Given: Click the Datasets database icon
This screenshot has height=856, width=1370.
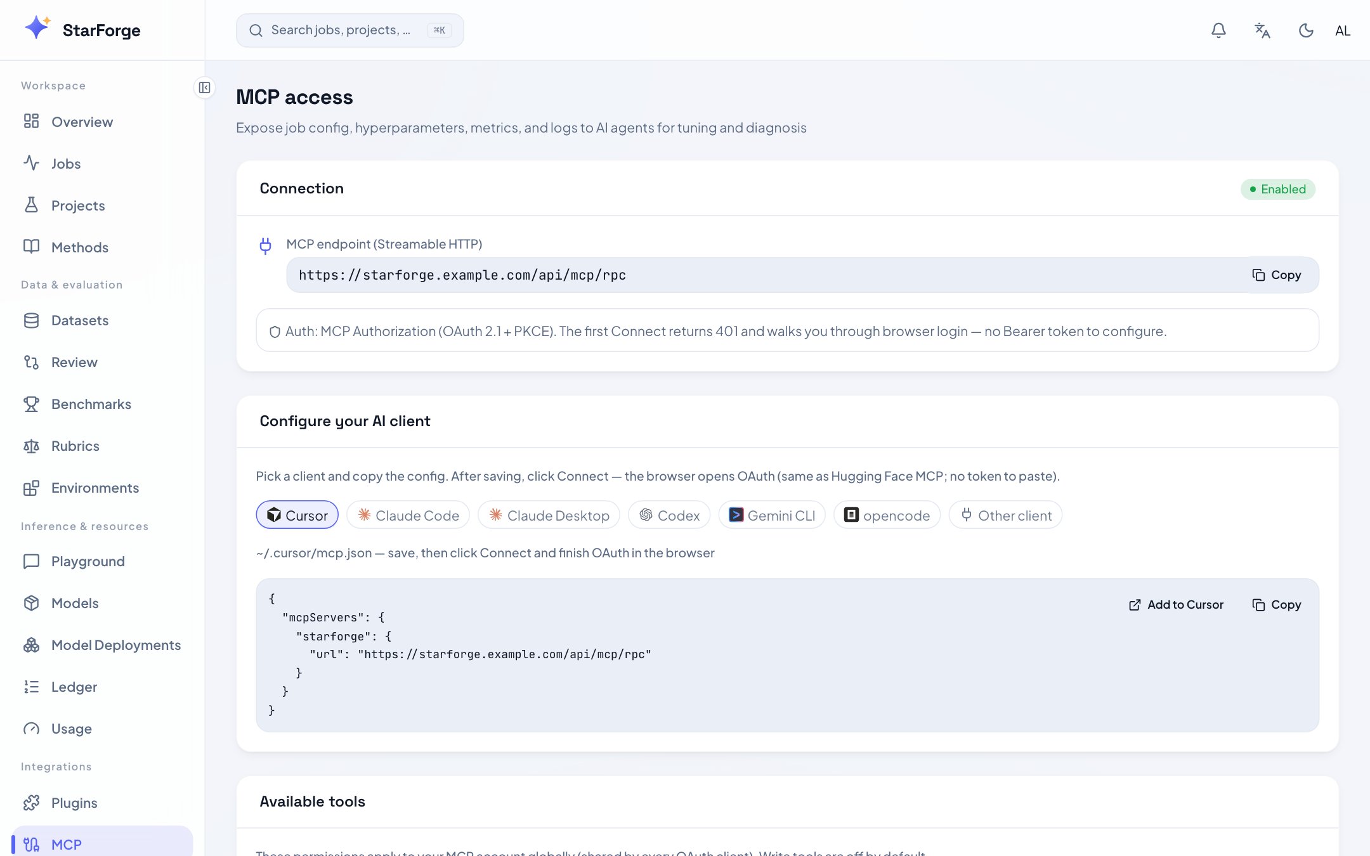Looking at the screenshot, I should [31, 320].
